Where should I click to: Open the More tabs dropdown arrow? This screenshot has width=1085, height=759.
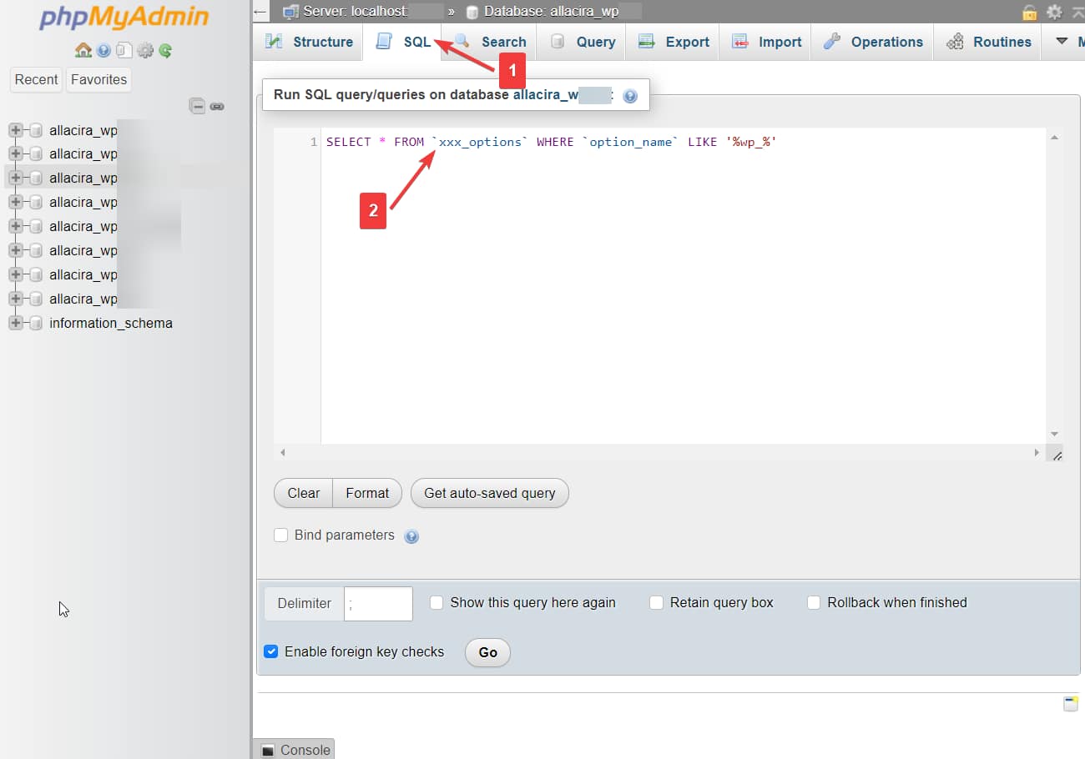point(1063,42)
